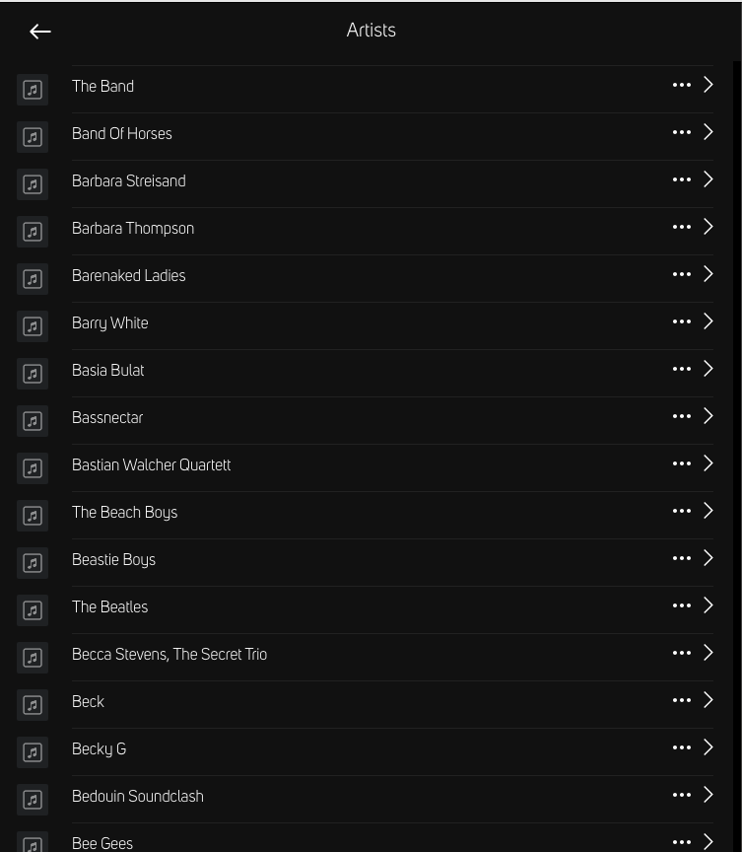742x852 pixels.
Task: Open the three-dot menu for Band Of Horses
Action: [x=681, y=133]
